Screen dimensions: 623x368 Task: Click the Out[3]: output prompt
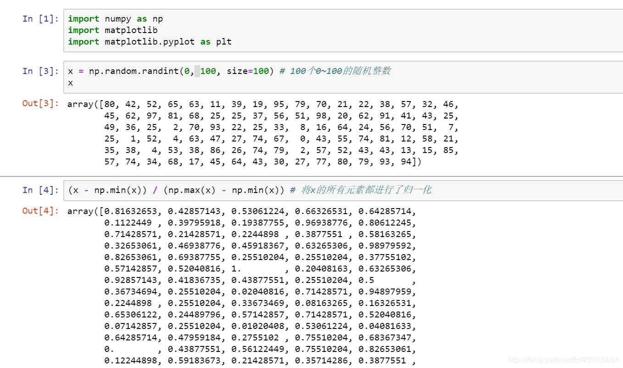coord(41,103)
